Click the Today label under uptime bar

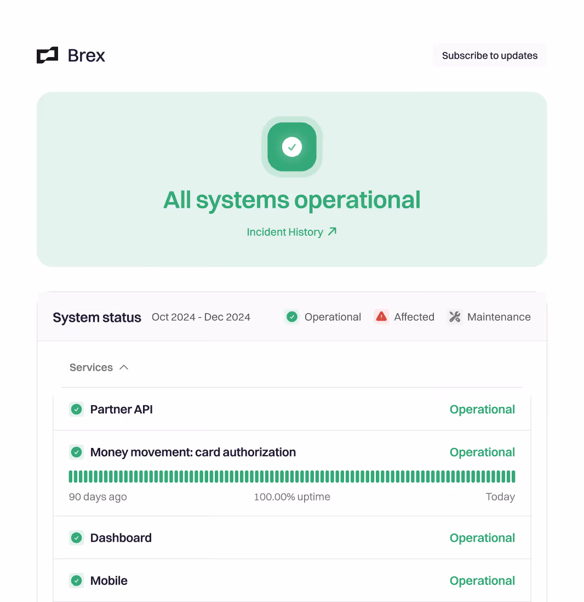[500, 497]
